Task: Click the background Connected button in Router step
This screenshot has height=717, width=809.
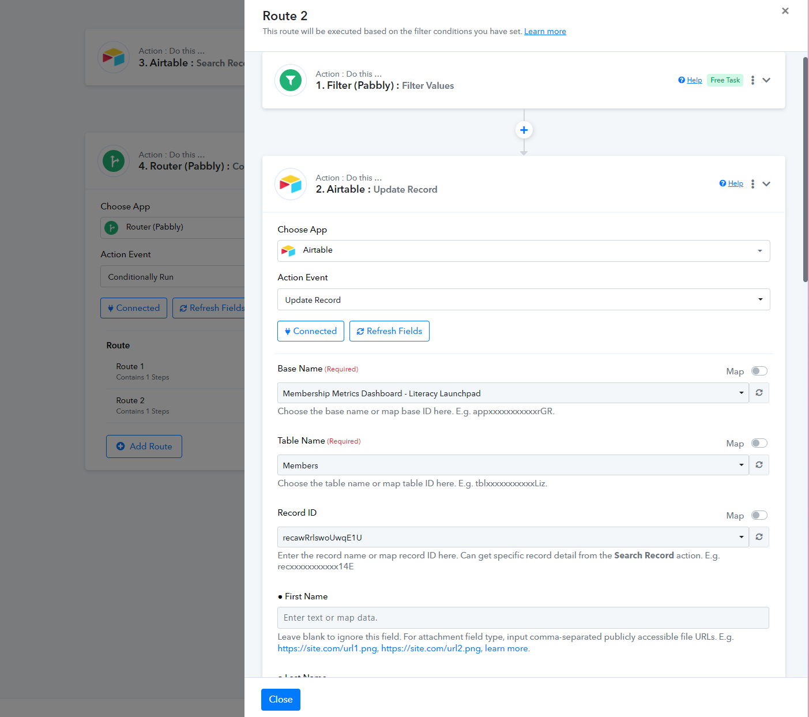Action: [134, 308]
